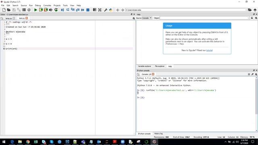Viewport: 258px width, 145px height.
Task: Run file with green play button
Action: pos(35,10)
